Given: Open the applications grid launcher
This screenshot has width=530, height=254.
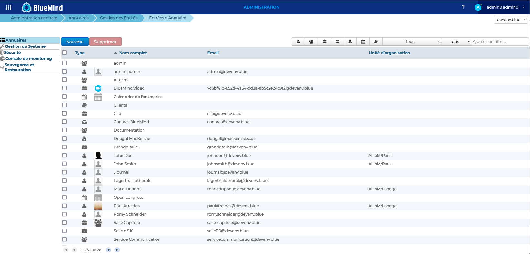Looking at the screenshot, I should pos(9,7).
